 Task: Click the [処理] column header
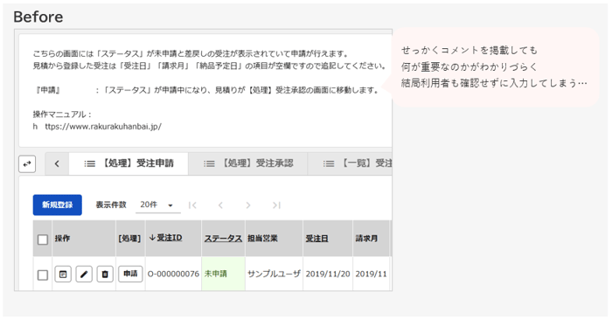point(129,238)
